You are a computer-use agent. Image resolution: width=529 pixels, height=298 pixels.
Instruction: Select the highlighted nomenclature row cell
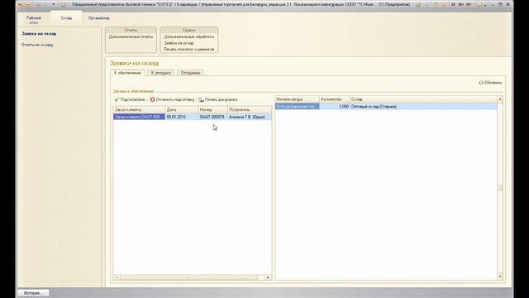tap(298, 107)
